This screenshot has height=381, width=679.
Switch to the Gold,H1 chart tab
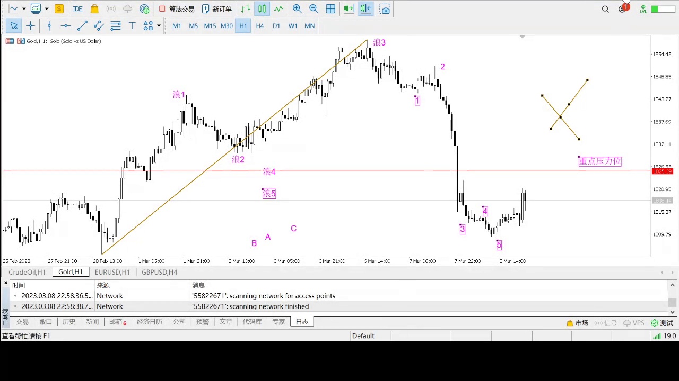[x=71, y=272]
